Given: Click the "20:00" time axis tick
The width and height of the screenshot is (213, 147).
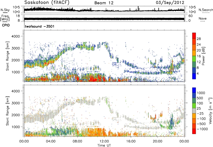Looking at the screenshot, I should (x=158, y=141).
